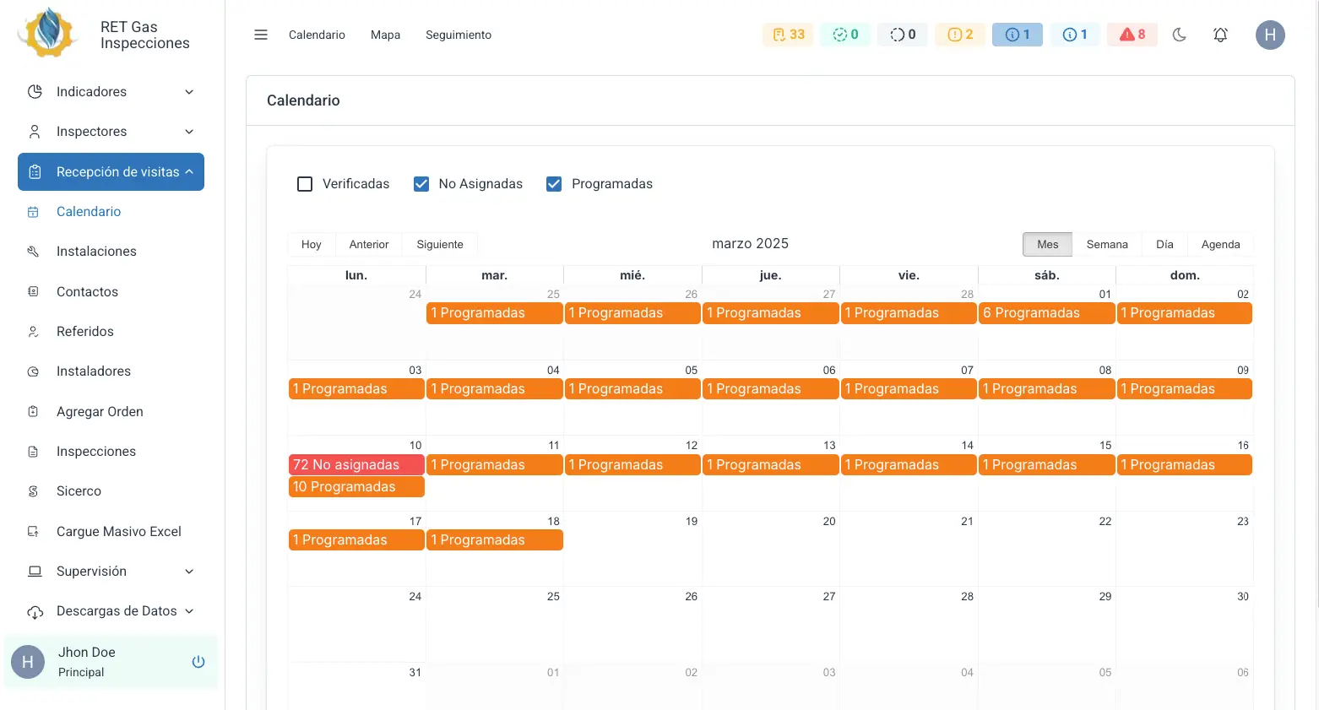Click the yellow badge showing 33
1319x710 pixels.
coord(788,35)
